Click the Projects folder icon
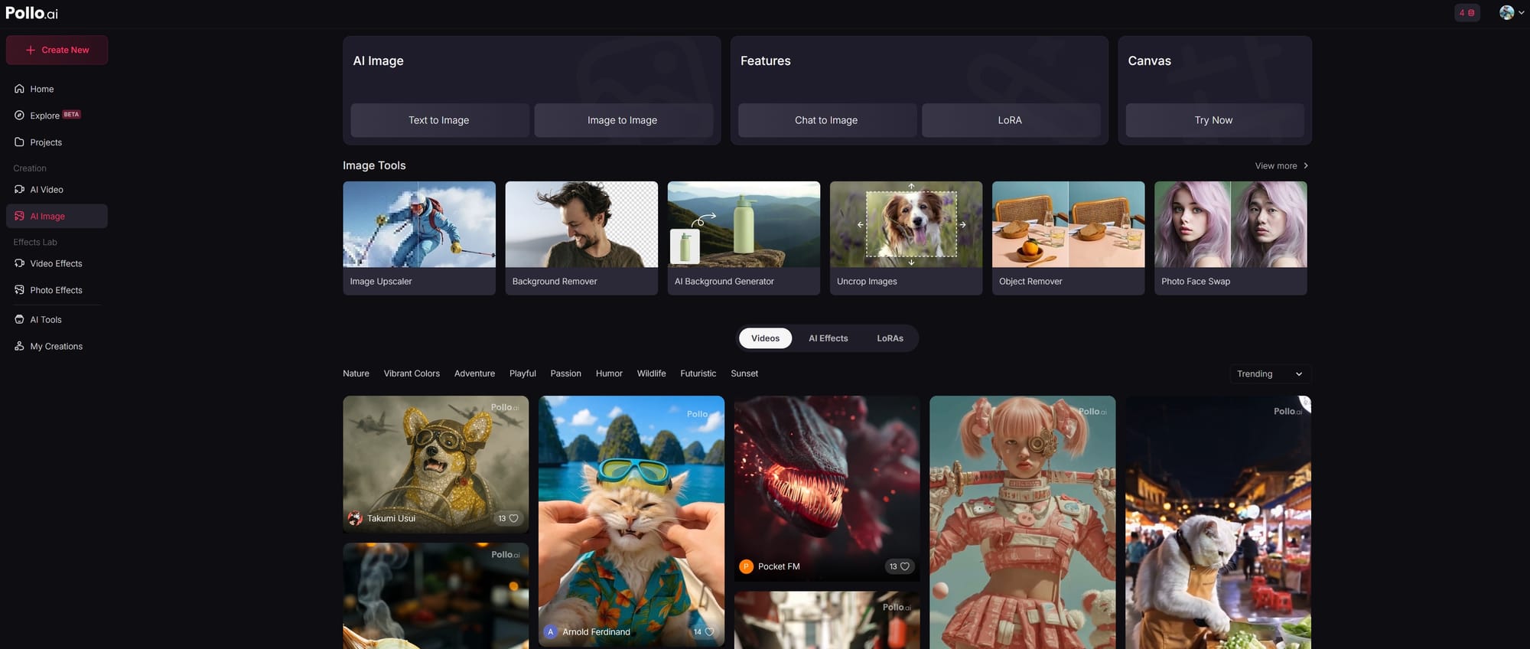The image size is (1530, 649). [x=19, y=142]
